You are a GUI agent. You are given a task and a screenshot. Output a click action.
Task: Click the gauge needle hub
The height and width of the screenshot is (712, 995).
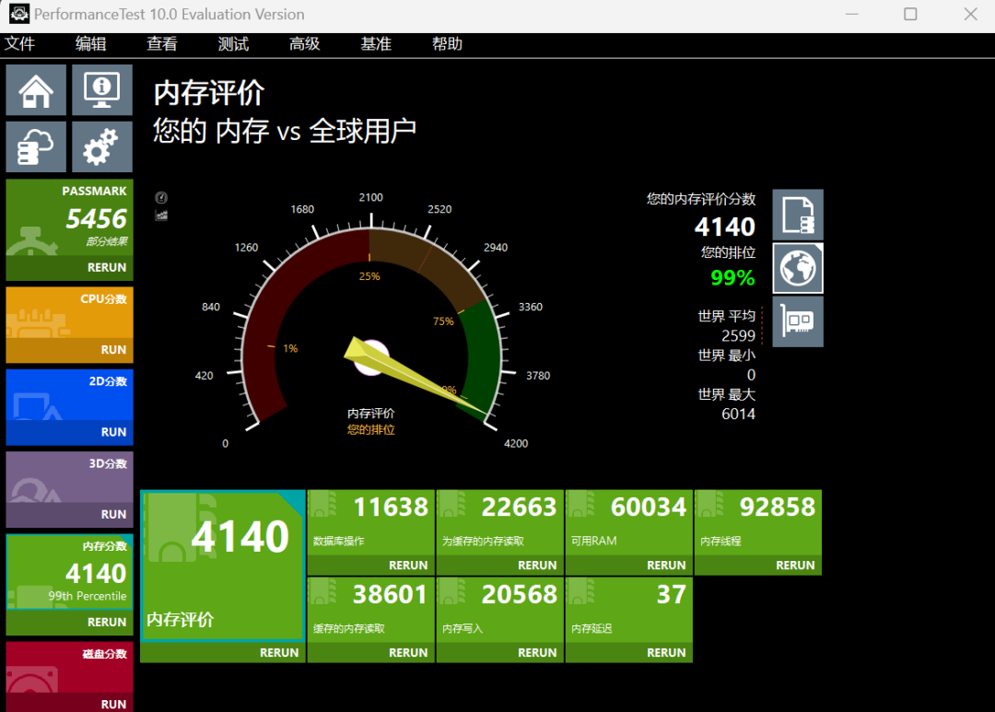[x=371, y=357]
